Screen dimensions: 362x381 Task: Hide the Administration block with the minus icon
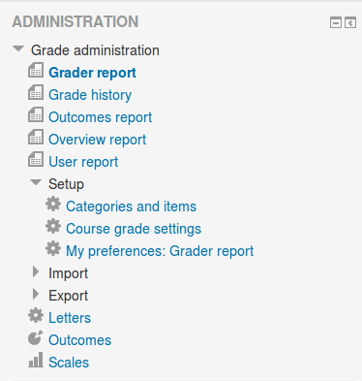tap(336, 22)
